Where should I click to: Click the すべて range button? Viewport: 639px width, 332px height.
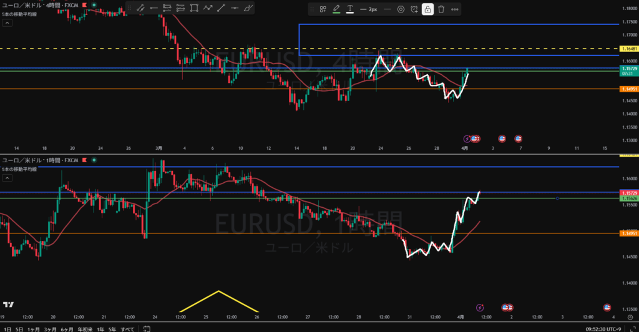tap(127, 328)
